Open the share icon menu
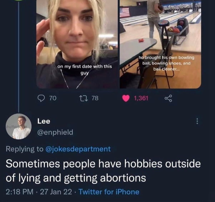The image size is (215, 202). tap(168, 98)
